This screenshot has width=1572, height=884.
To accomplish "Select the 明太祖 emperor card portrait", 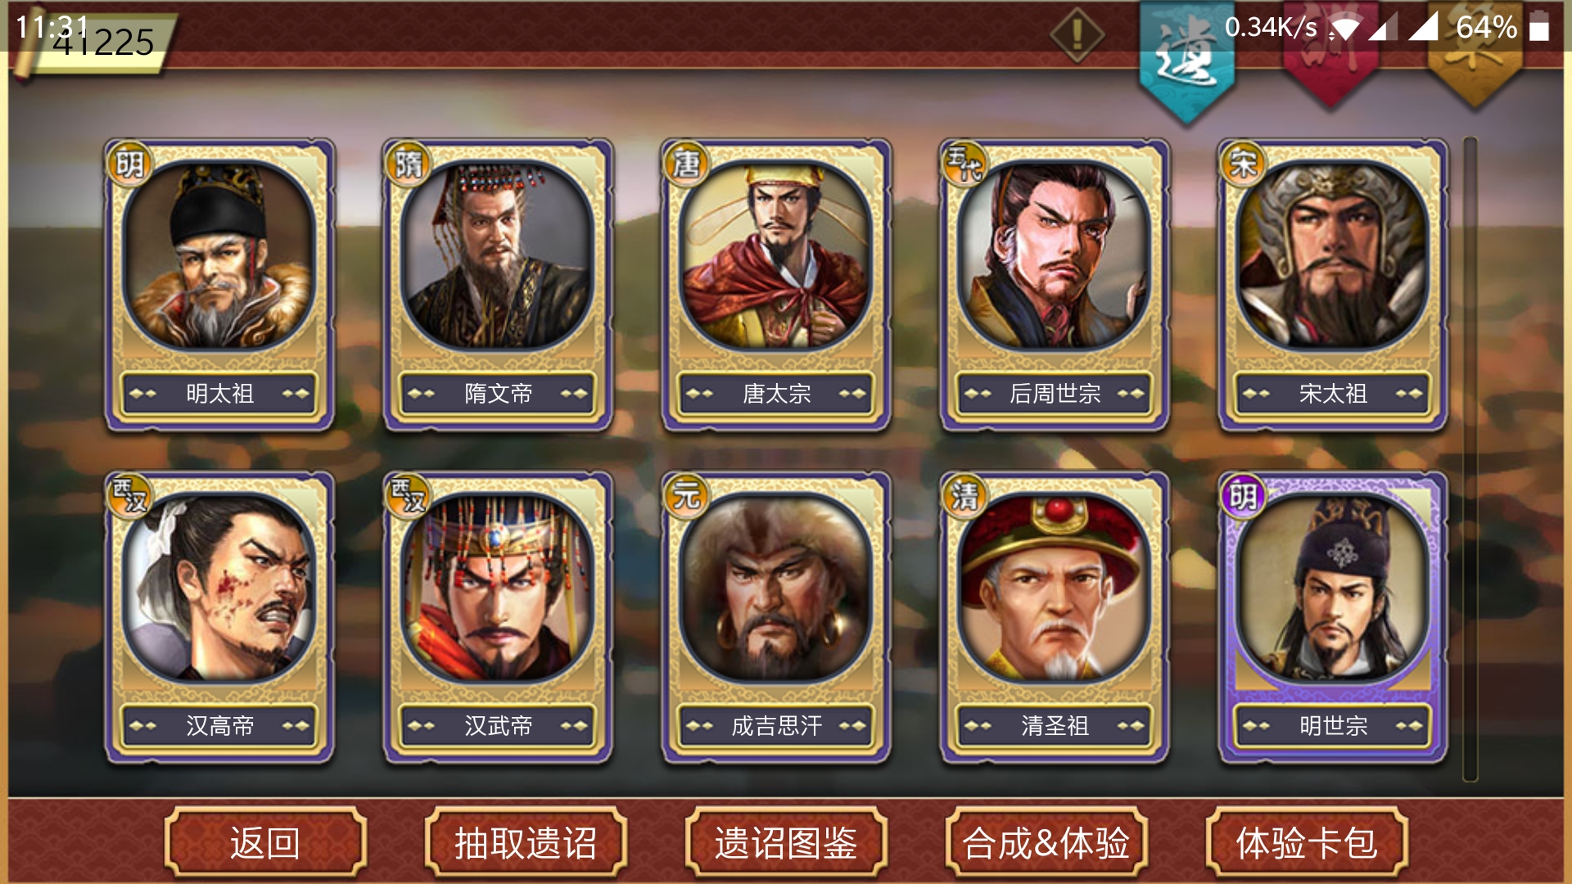I will click(x=219, y=255).
